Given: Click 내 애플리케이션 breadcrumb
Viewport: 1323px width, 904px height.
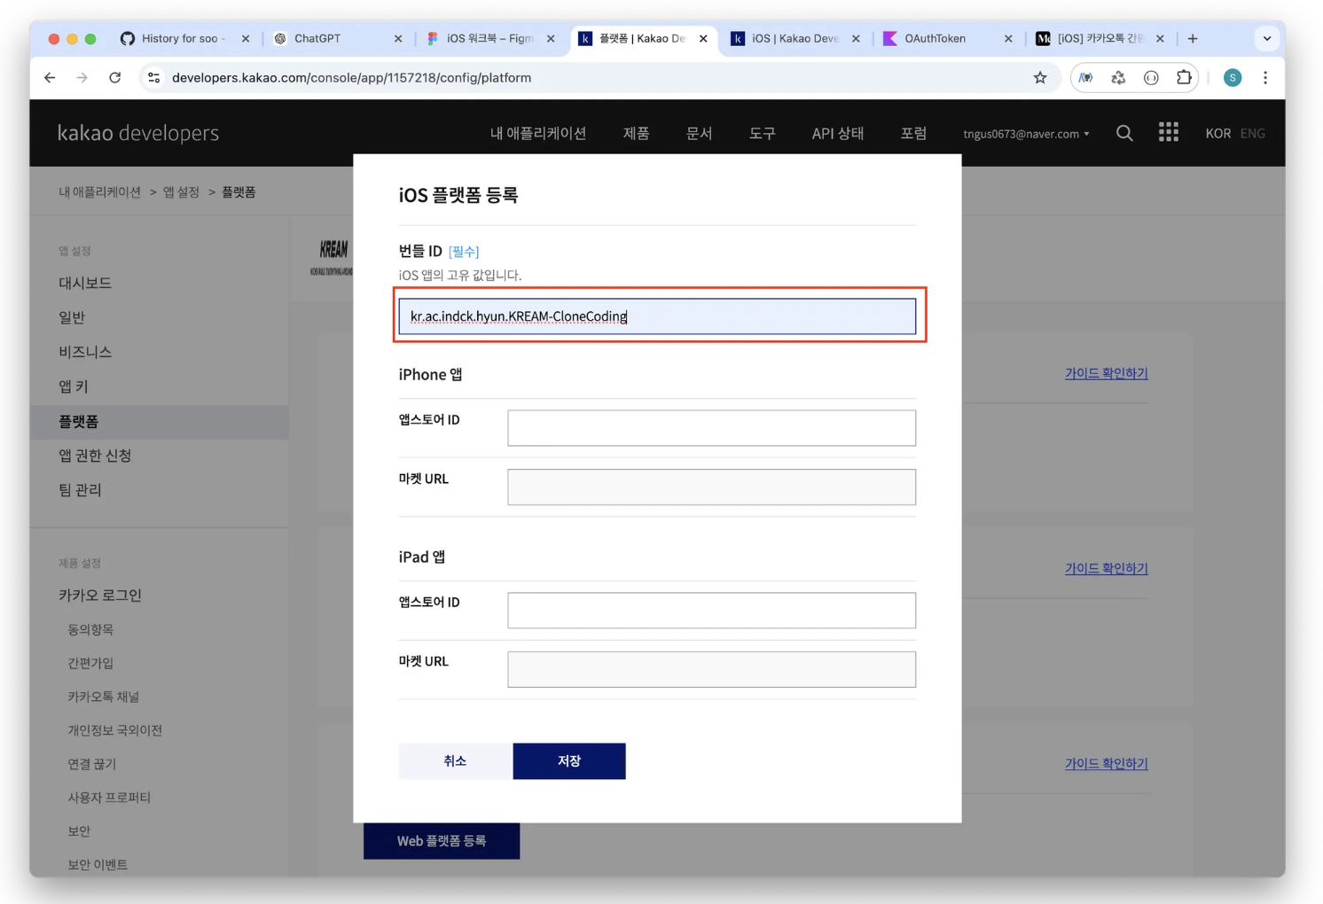Looking at the screenshot, I should [x=99, y=192].
